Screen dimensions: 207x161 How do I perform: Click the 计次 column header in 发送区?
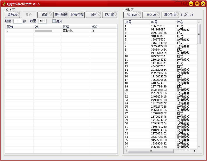103,27
